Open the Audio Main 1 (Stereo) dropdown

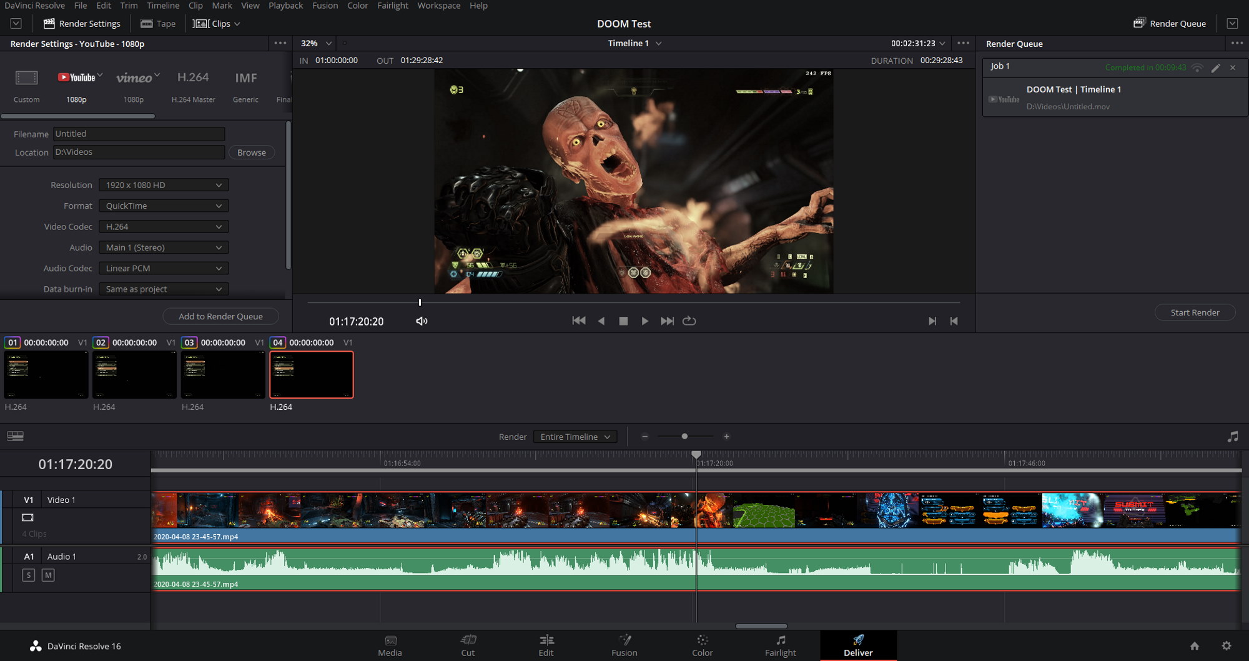164,247
